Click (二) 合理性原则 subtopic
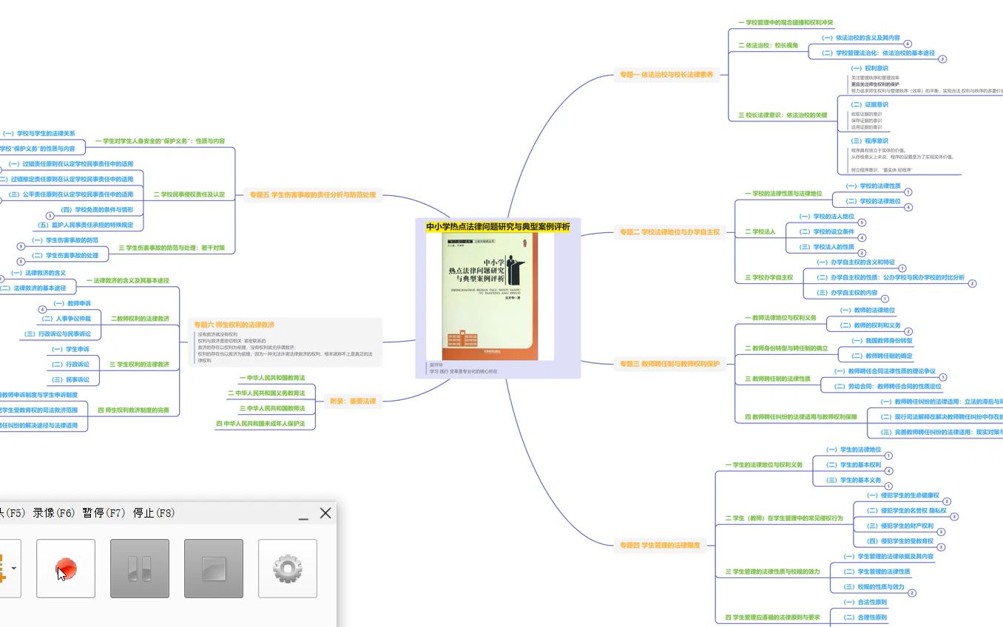Viewport: 1003px width, 627px height. pos(865,617)
